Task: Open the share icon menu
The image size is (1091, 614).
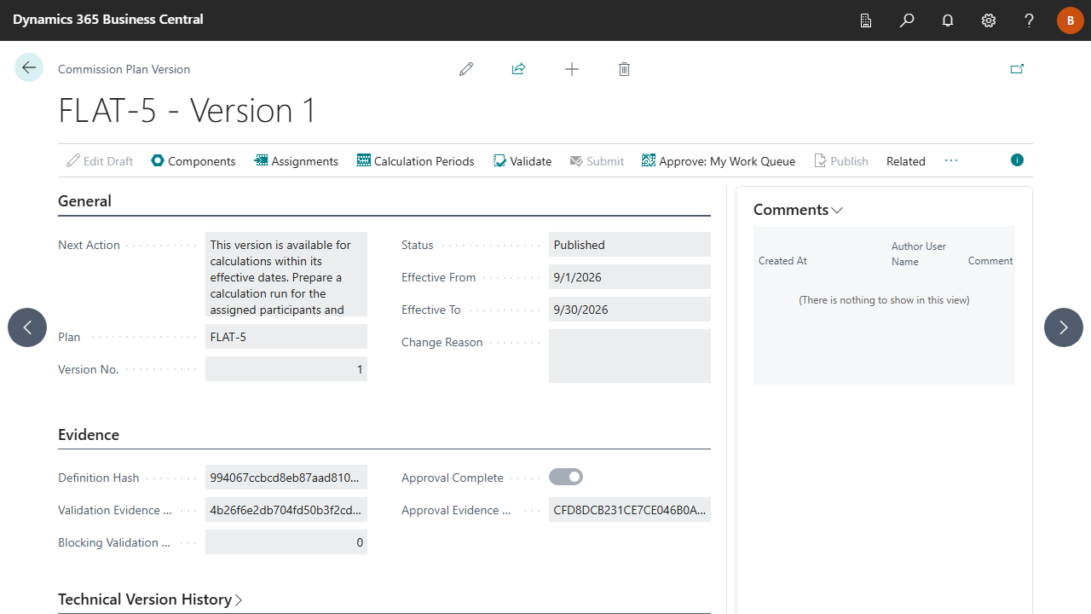Action: (518, 69)
